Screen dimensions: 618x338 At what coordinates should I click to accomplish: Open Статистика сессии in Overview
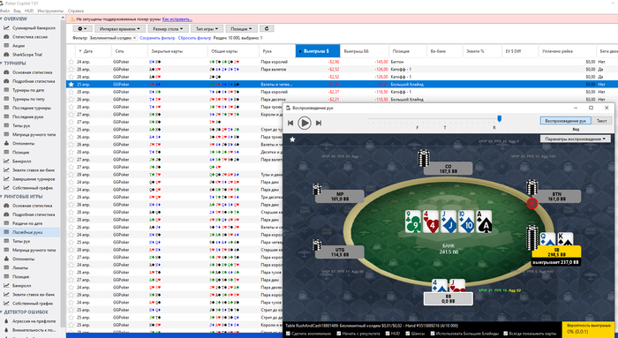pos(29,37)
